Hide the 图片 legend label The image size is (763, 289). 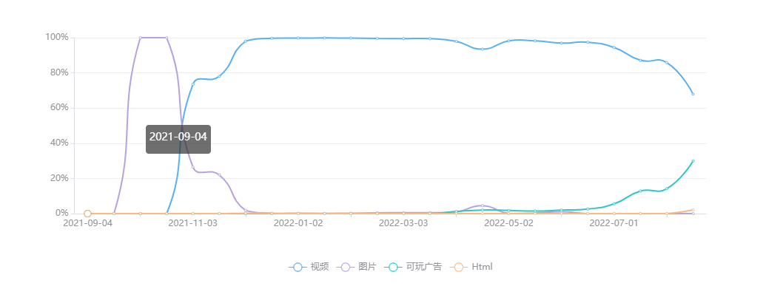click(x=367, y=267)
